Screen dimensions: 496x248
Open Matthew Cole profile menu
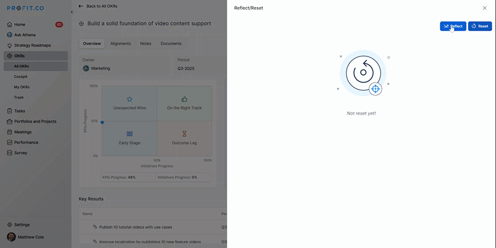point(31,237)
